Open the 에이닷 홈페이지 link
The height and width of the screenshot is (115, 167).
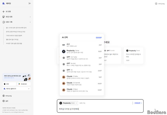point(17,89)
